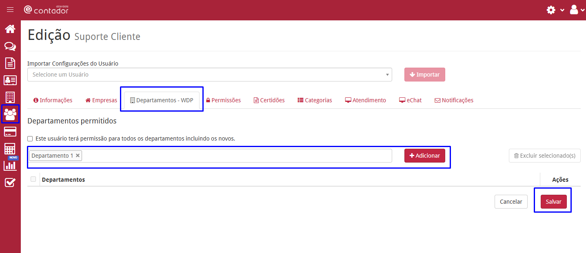Switch to the Empresas tab
Image resolution: width=586 pixels, height=253 pixels.
point(101,100)
